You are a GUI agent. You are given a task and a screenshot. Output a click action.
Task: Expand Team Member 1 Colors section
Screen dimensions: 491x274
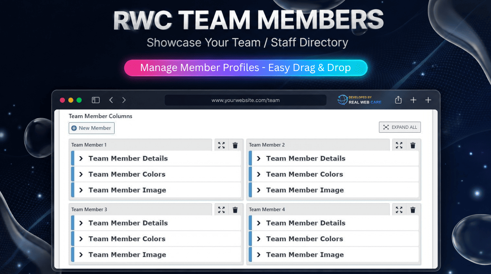[x=156, y=174]
